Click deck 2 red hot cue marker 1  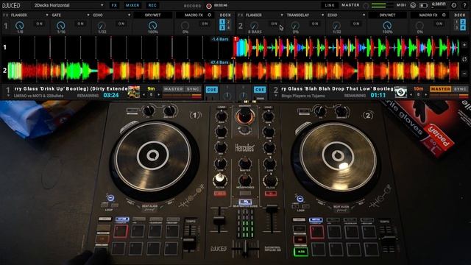(235, 39)
